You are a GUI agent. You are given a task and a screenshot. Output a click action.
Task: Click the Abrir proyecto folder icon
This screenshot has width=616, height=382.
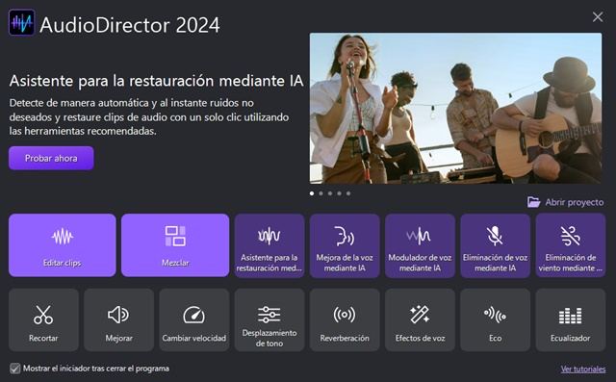coord(533,202)
